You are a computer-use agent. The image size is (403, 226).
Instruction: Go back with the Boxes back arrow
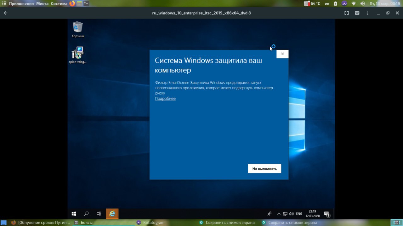(x=6, y=13)
